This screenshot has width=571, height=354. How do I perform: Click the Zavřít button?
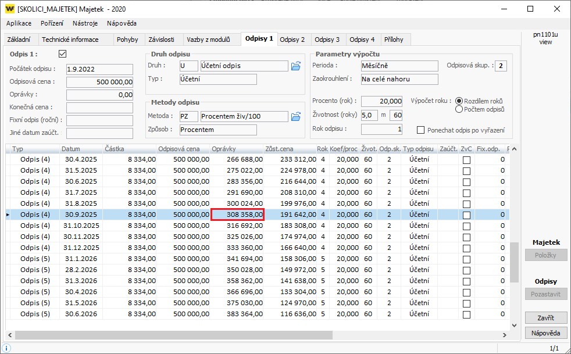(546, 318)
